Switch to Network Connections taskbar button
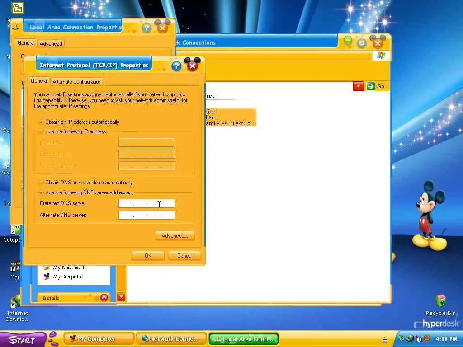This screenshot has width=463, height=347. tap(171, 339)
